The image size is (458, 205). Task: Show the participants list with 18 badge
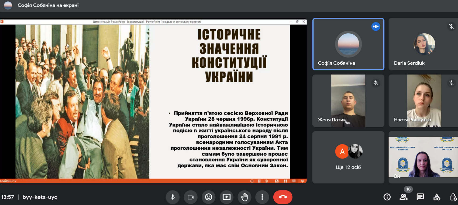coord(404,197)
